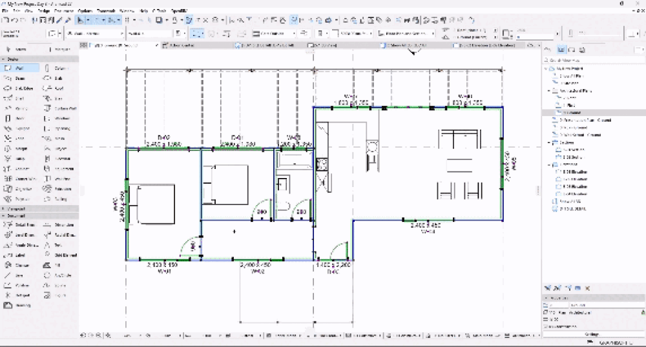Click the Settings button in the navigator
The width and height of the screenshot is (646, 347).
(x=592, y=334)
